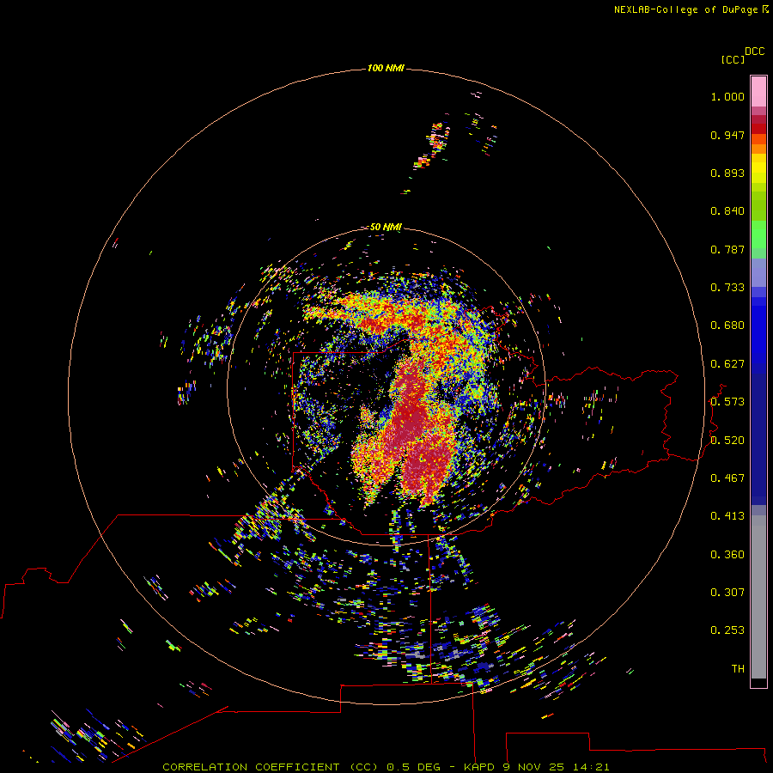Click the [CC] legend label
Screen dimensions: 773x773
[733, 59]
